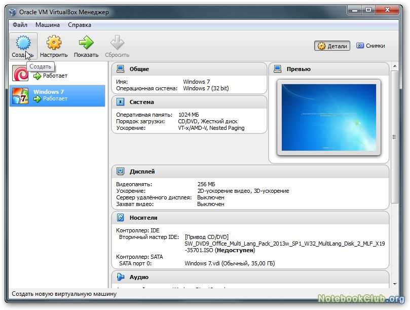Click the 1024 МБ memory value
This screenshot has width=410, height=310.
pyautogui.click(x=189, y=115)
